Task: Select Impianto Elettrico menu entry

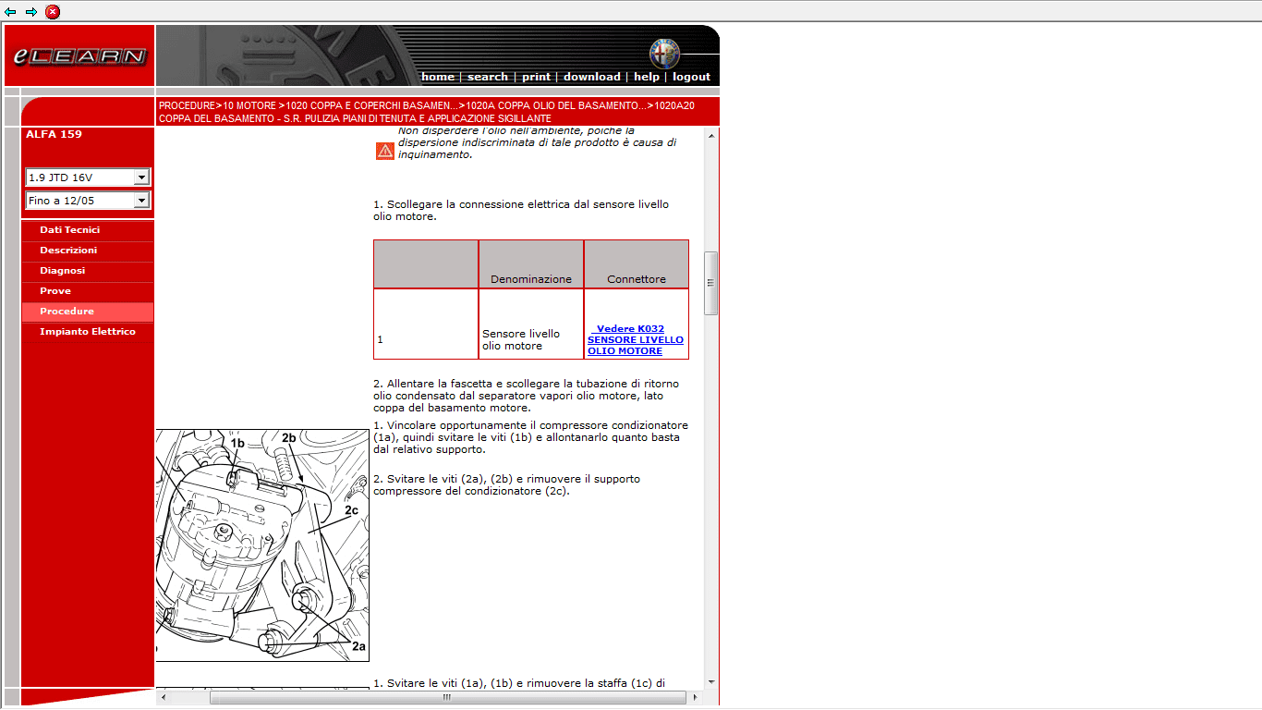Action: coord(87,332)
